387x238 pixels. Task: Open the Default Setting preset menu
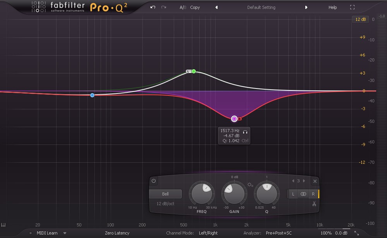pyautogui.click(x=261, y=7)
